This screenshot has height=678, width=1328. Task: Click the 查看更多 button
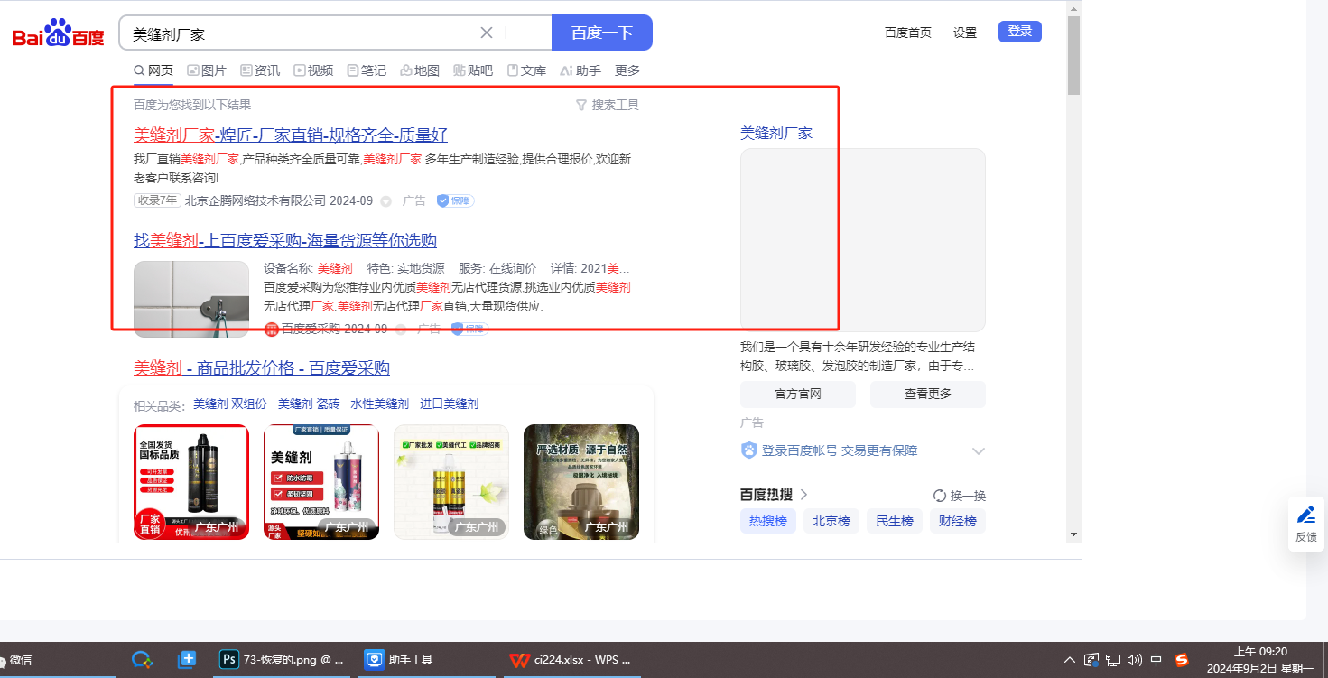928,394
